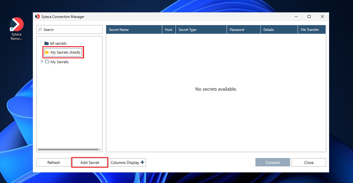Click the Password column header
Viewport: 353px width, 183px height.
[x=243, y=30]
